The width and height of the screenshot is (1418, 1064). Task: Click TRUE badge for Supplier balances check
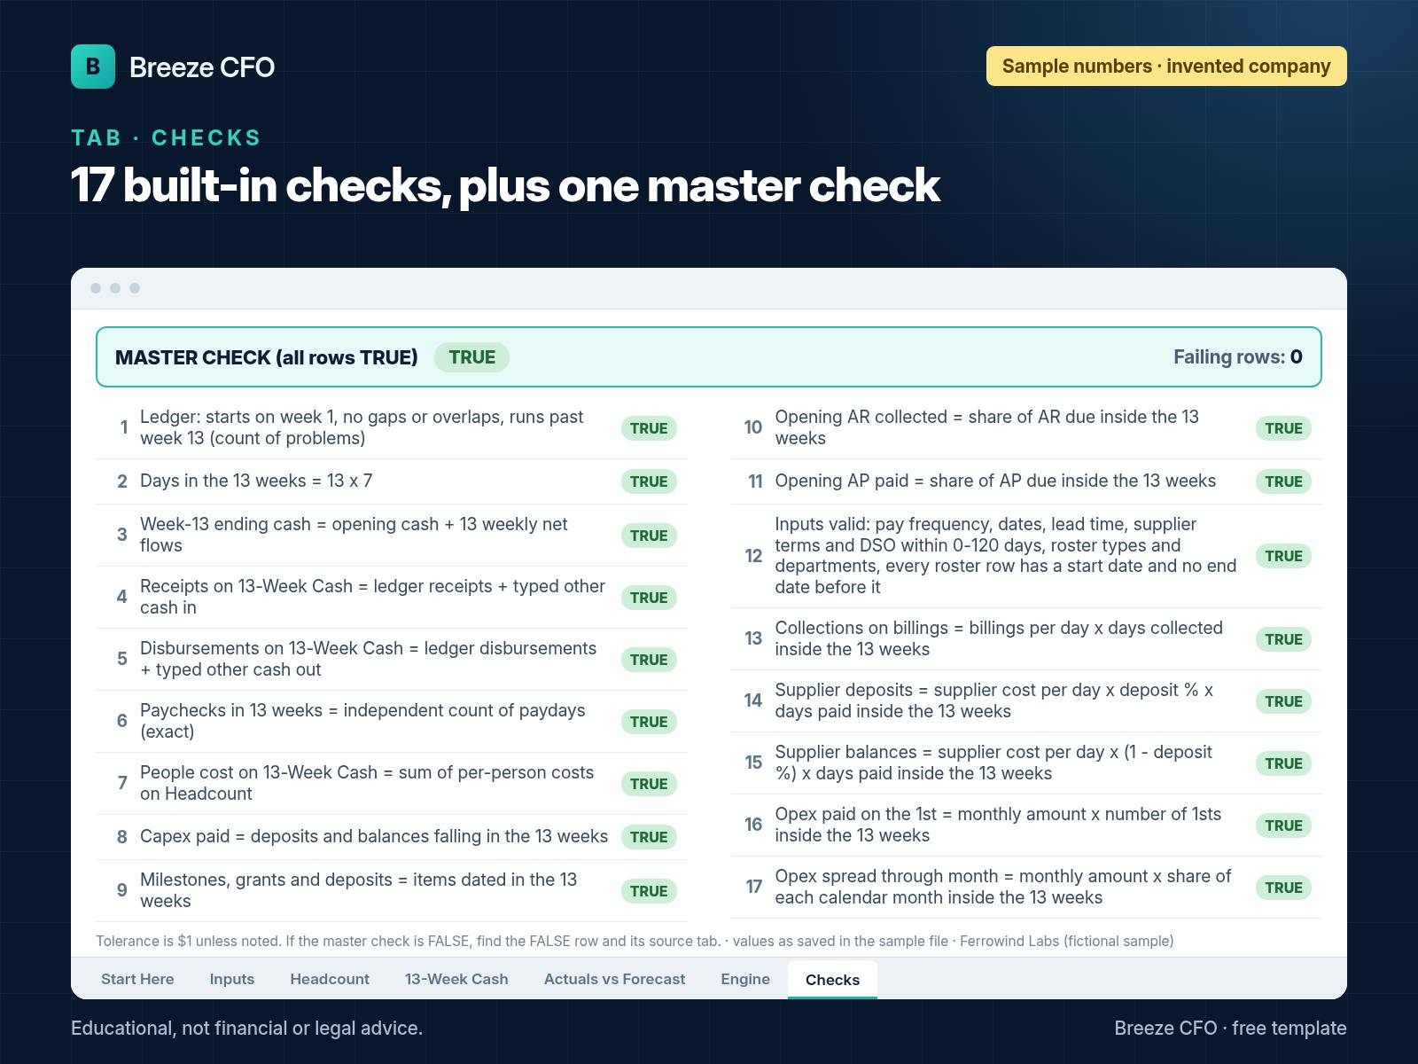coord(1283,763)
